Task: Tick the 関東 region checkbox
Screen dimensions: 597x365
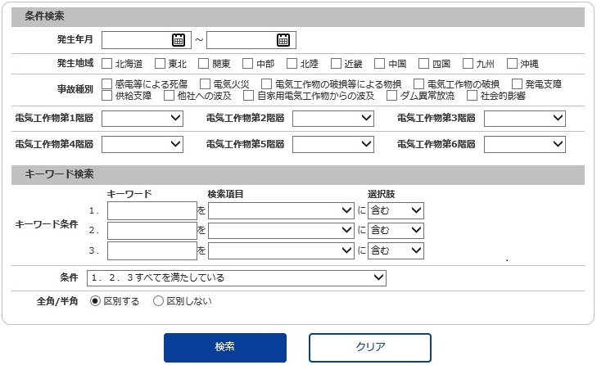Action: (x=204, y=64)
